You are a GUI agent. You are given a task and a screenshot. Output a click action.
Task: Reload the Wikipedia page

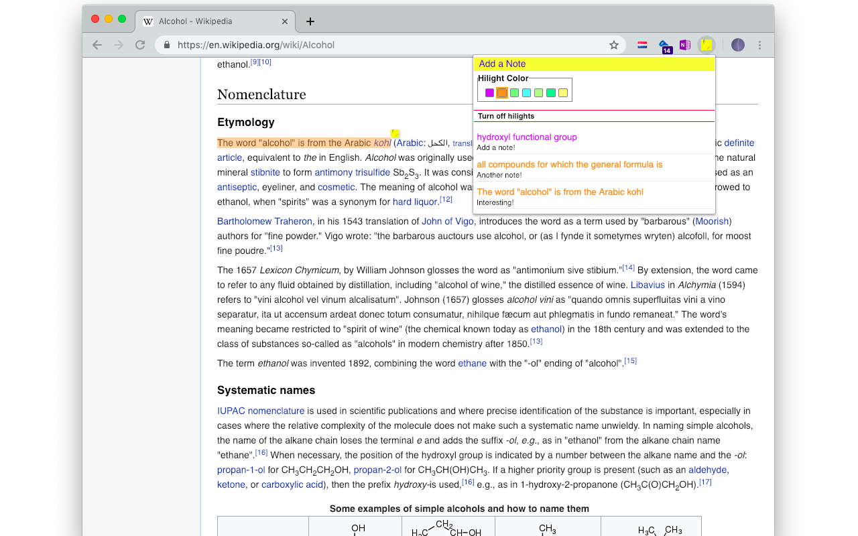click(x=140, y=45)
